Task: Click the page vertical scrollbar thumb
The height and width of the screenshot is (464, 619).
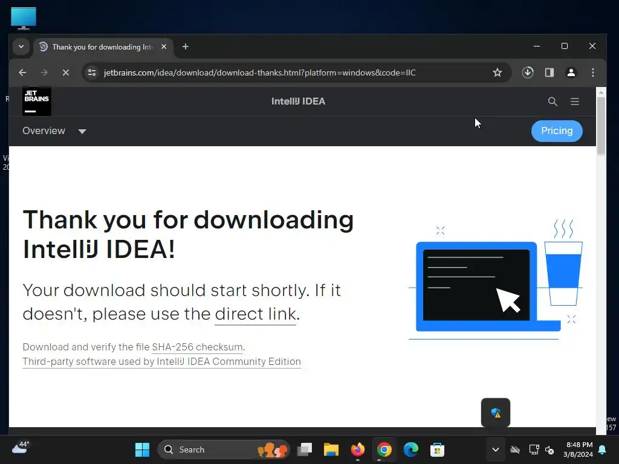Action: (x=601, y=126)
